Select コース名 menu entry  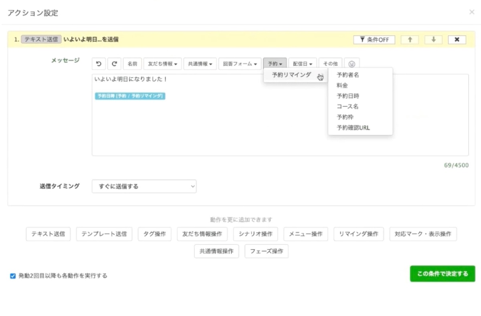348,106
